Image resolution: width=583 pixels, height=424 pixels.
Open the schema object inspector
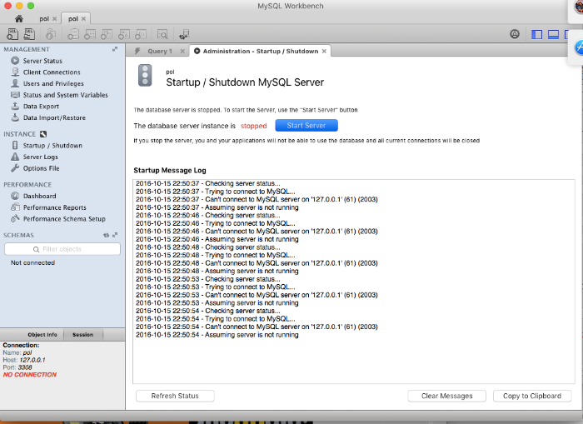point(51,34)
